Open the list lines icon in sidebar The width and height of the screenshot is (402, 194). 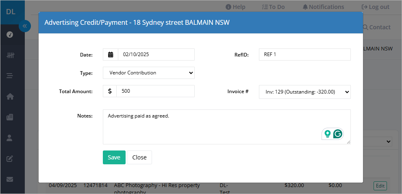pos(10,76)
